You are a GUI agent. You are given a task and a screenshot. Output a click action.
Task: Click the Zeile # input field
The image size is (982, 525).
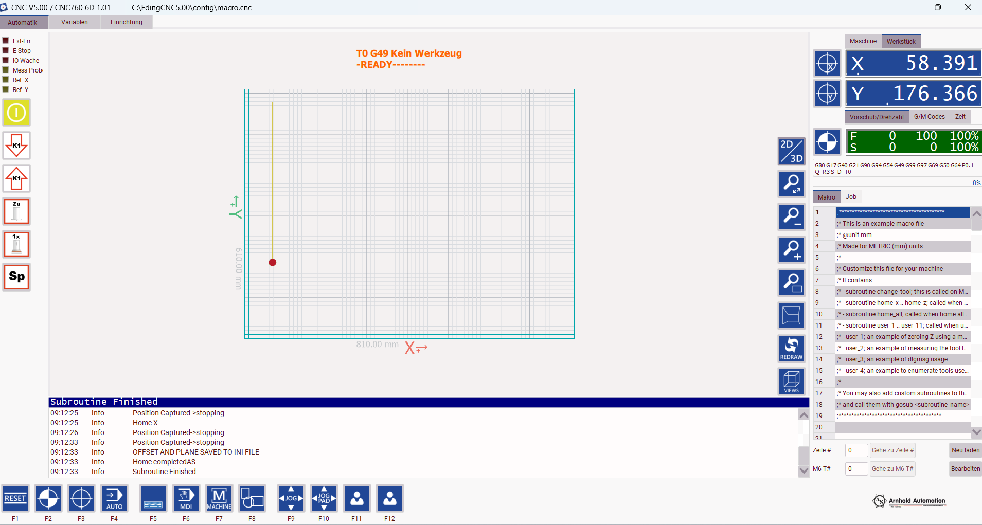[x=856, y=450]
